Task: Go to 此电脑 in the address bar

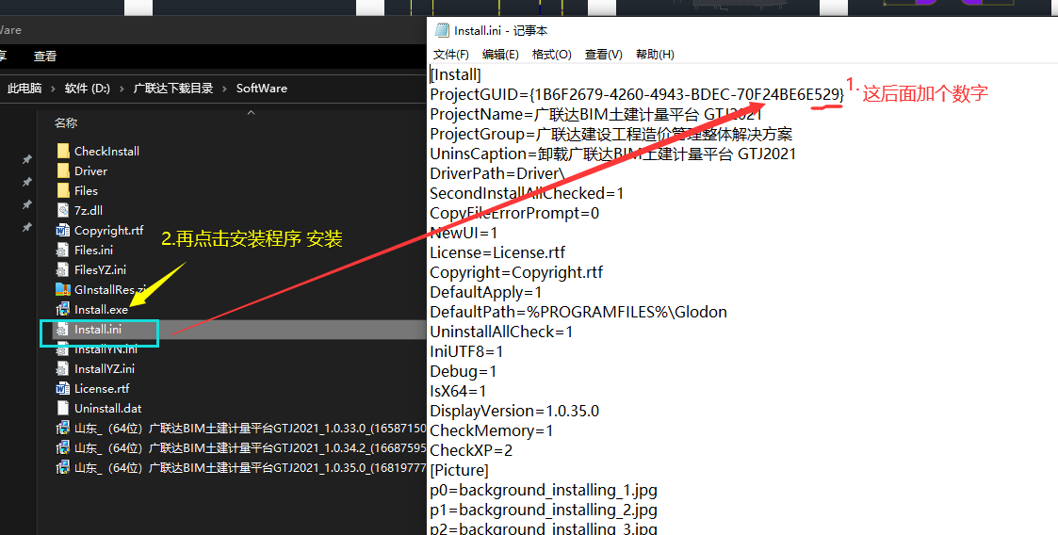Action: (x=24, y=88)
